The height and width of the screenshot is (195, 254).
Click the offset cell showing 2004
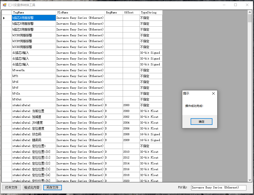coord(131,123)
